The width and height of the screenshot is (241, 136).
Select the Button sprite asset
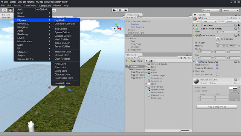(153, 73)
